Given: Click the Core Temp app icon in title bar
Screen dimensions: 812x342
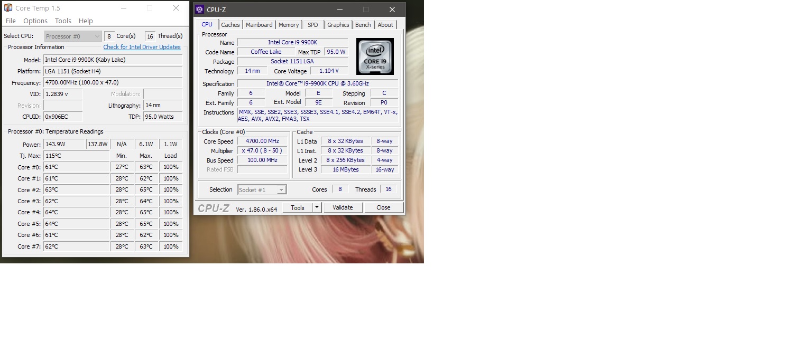Looking at the screenshot, I should (8, 8).
